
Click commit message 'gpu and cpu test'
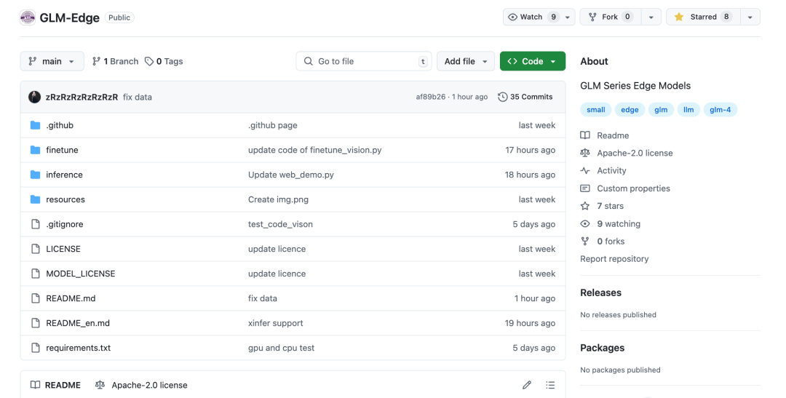[281, 348]
